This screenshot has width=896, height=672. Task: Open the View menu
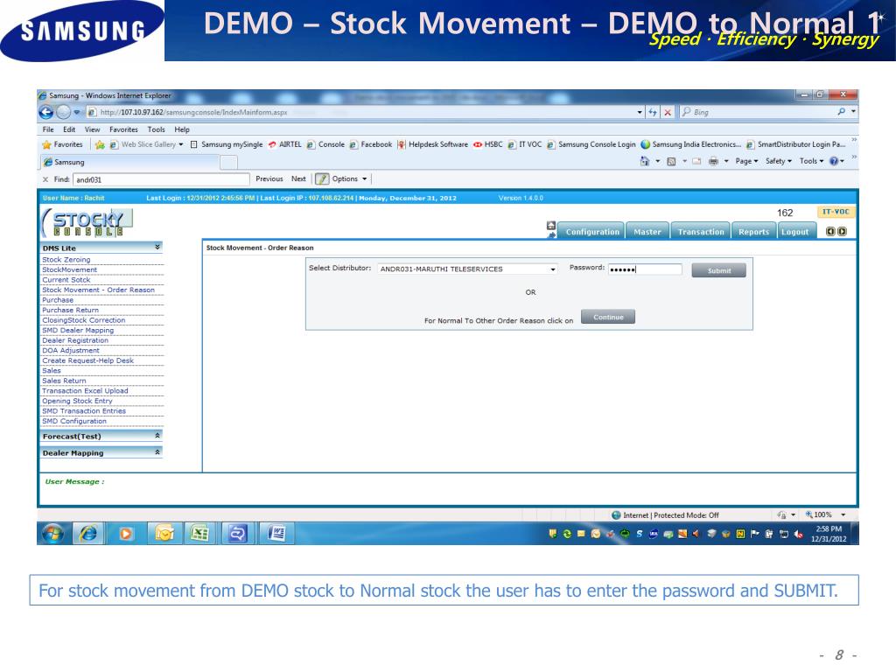[92, 129]
